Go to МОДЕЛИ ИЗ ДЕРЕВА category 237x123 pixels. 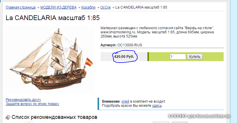coord(58,7)
